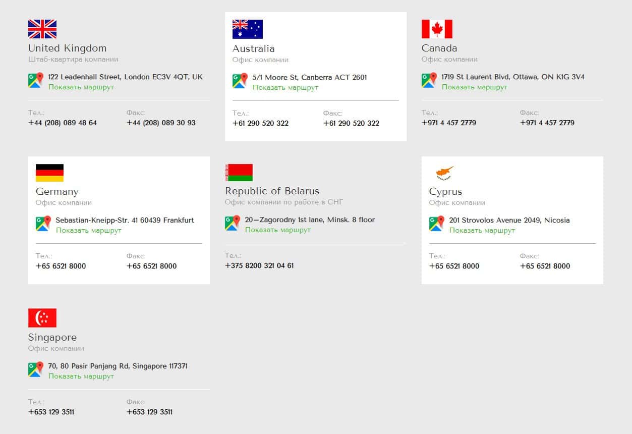This screenshot has width=632, height=434.
Task: Click Google Maps icon beside Ottawa address
Action: click(x=429, y=81)
